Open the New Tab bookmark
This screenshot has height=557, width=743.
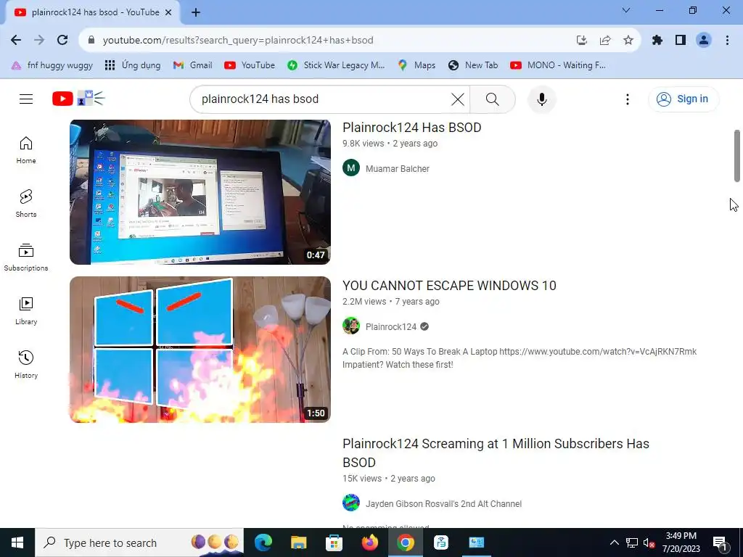pyautogui.click(x=473, y=65)
